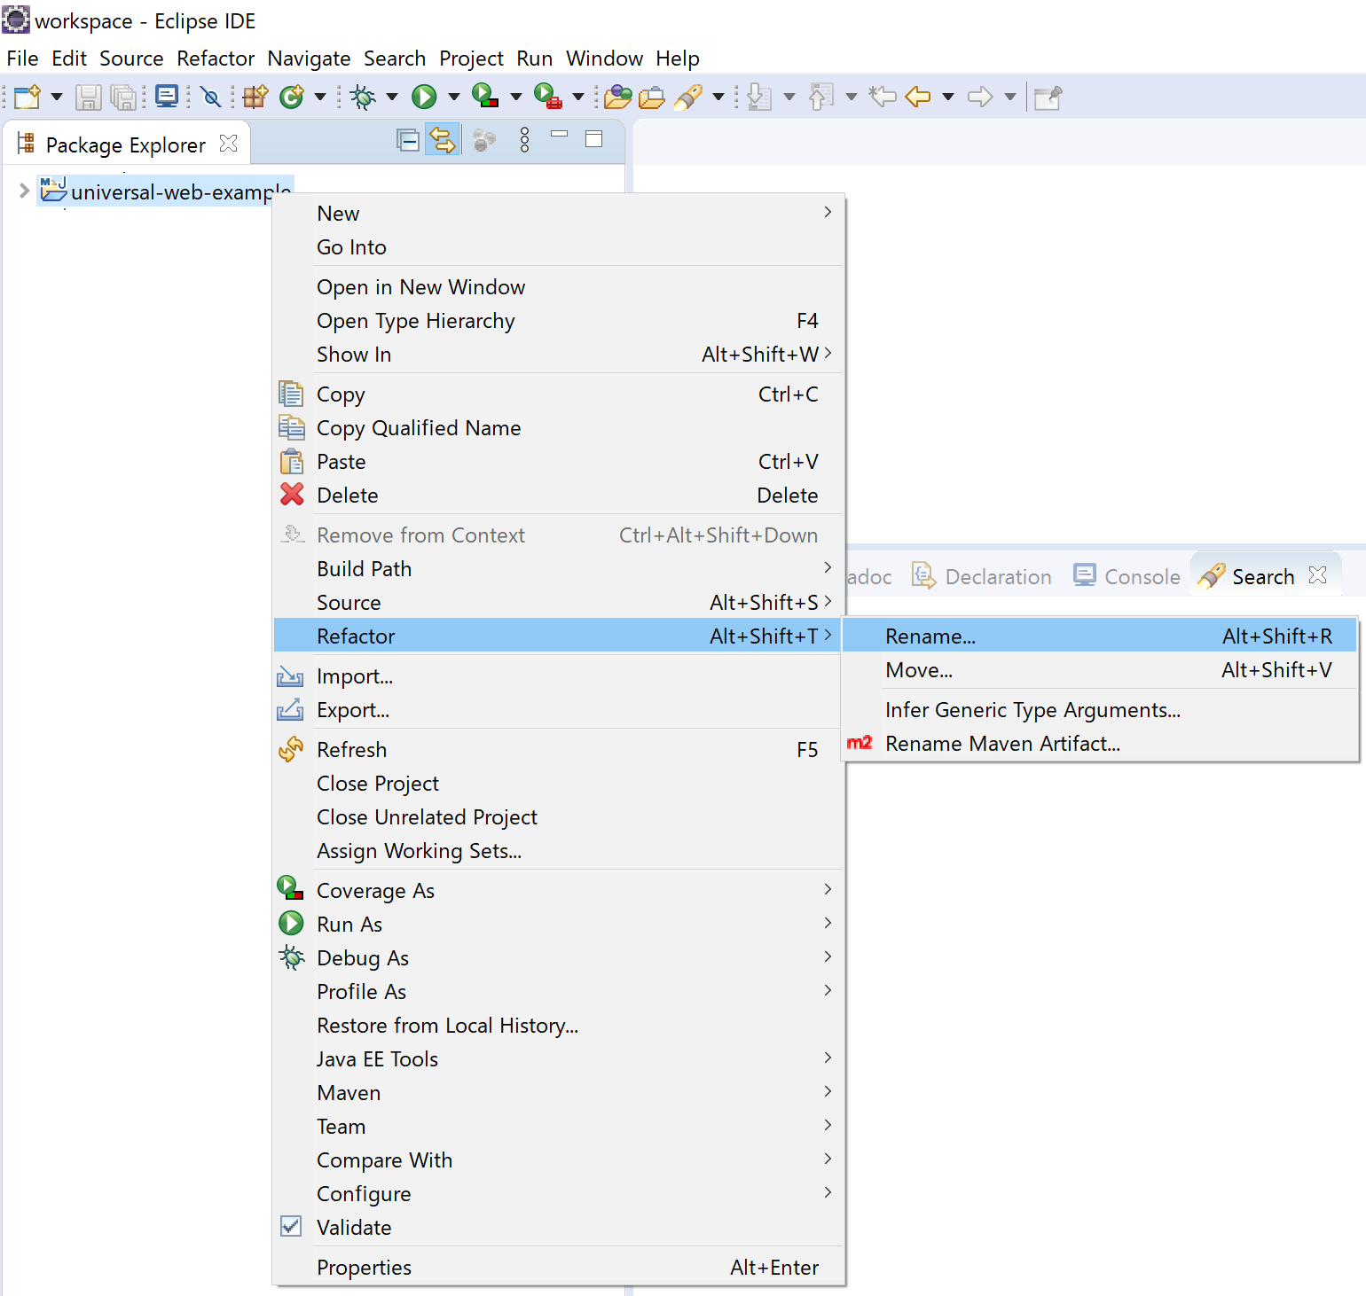1366x1296 pixels.
Task: Click the Save All toolbar icon
Action: click(123, 97)
